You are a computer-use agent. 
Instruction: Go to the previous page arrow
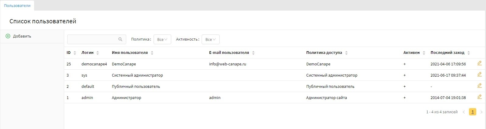tap(464, 112)
